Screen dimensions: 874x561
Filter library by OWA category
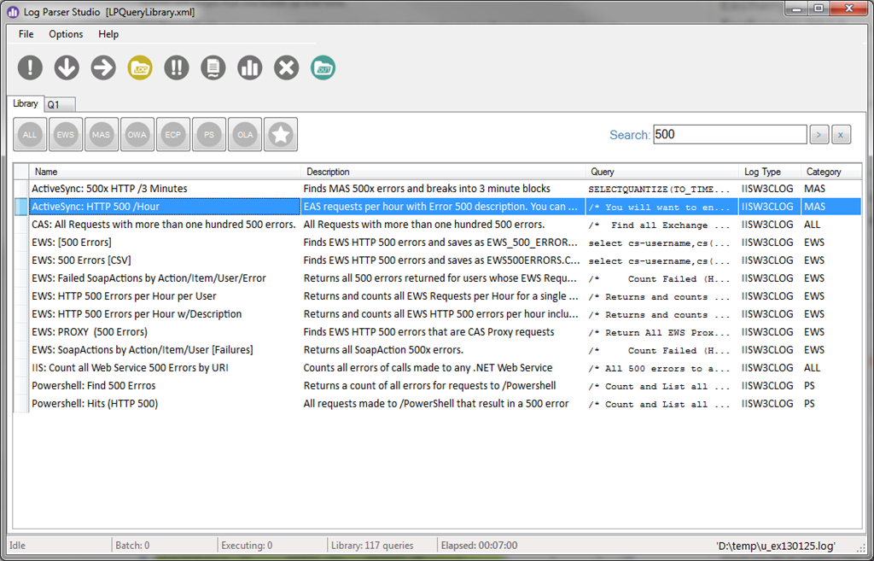pyautogui.click(x=137, y=135)
